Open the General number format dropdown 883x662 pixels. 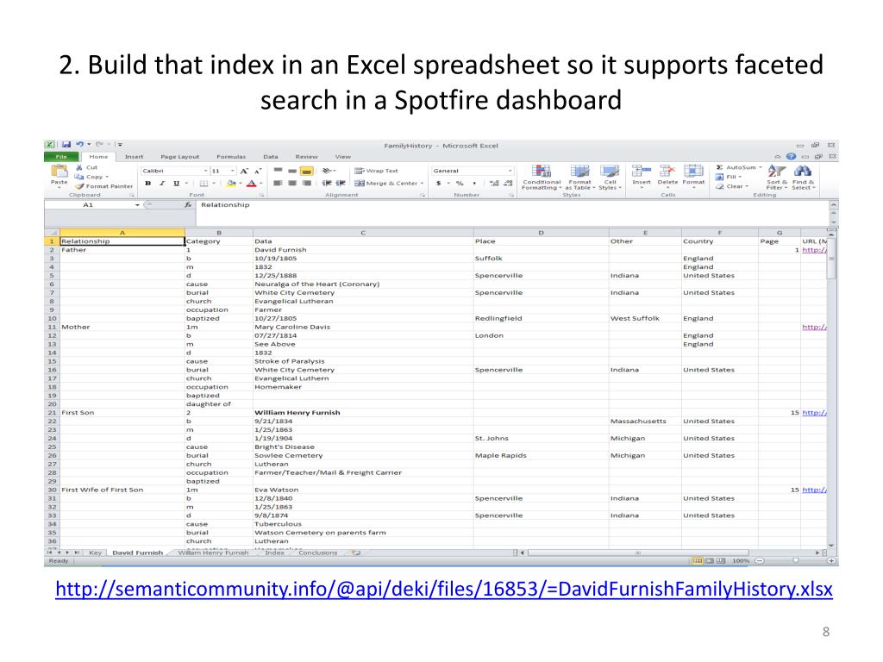510,171
